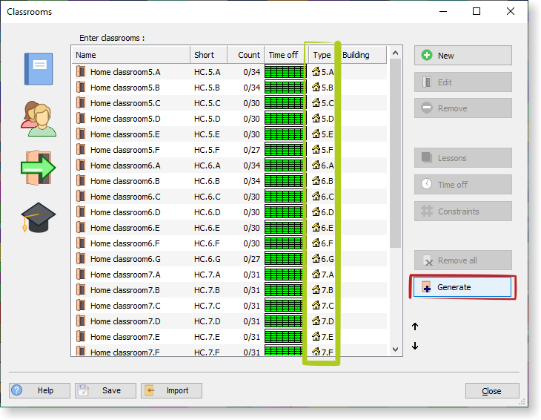Click green time off bar of classroom5.B

click(285, 88)
